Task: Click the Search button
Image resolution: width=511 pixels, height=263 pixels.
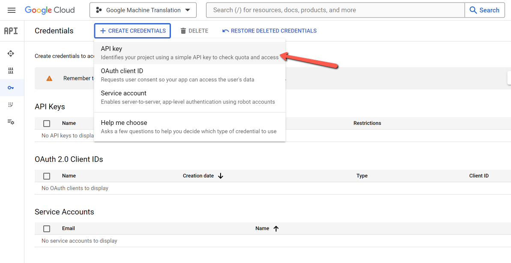Action: (x=484, y=10)
